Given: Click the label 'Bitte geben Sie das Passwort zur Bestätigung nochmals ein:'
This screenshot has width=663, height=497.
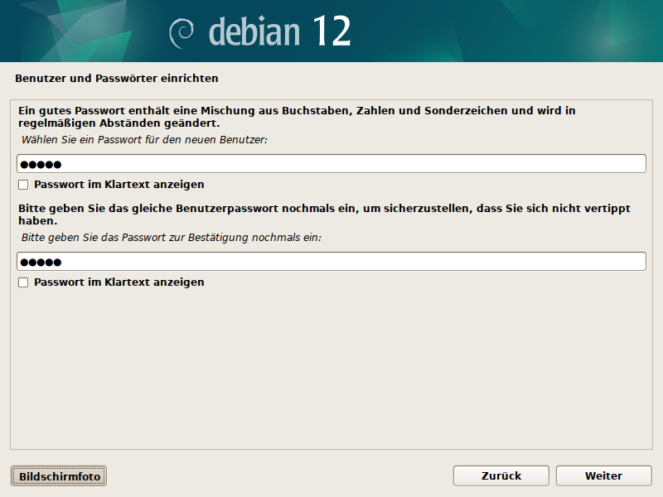Looking at the screenshot, I should [x=172, y=238].
